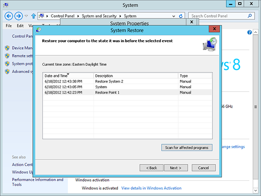Screen dimensions: 261x196
Task: Refresh the Control Panel address bar
Action: pos(180,16)
